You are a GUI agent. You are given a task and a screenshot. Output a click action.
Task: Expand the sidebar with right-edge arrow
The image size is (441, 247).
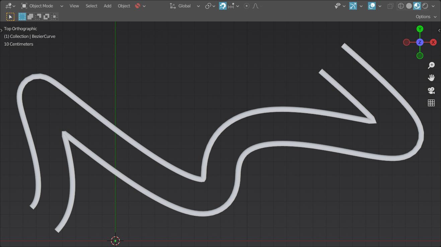[x=439, y=30]
